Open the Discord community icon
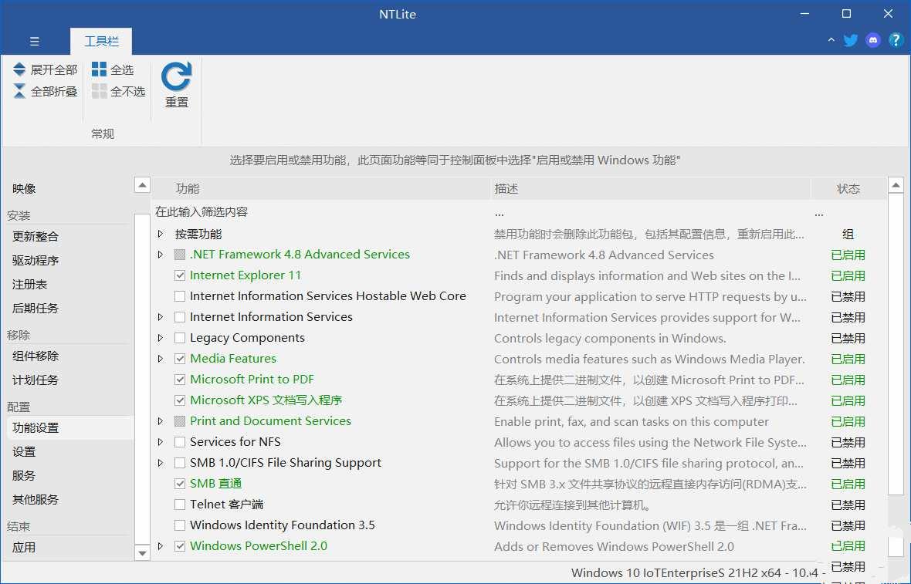The height and width of the screenshot is (584, 911). 872,40
